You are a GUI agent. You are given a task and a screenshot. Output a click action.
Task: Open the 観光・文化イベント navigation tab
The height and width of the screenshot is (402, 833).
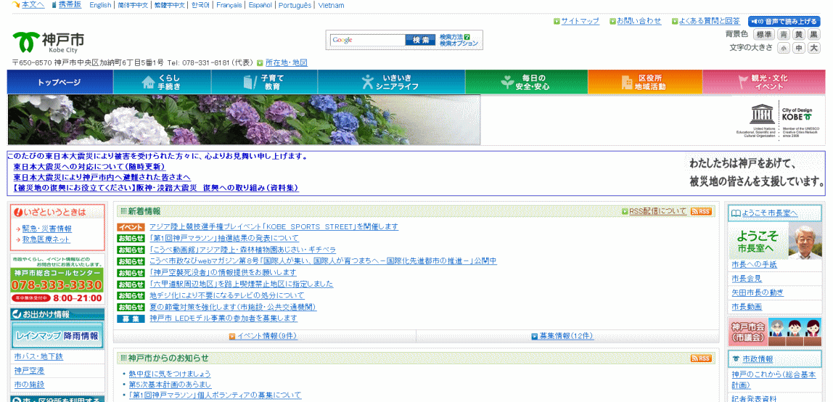coord(764,82)
